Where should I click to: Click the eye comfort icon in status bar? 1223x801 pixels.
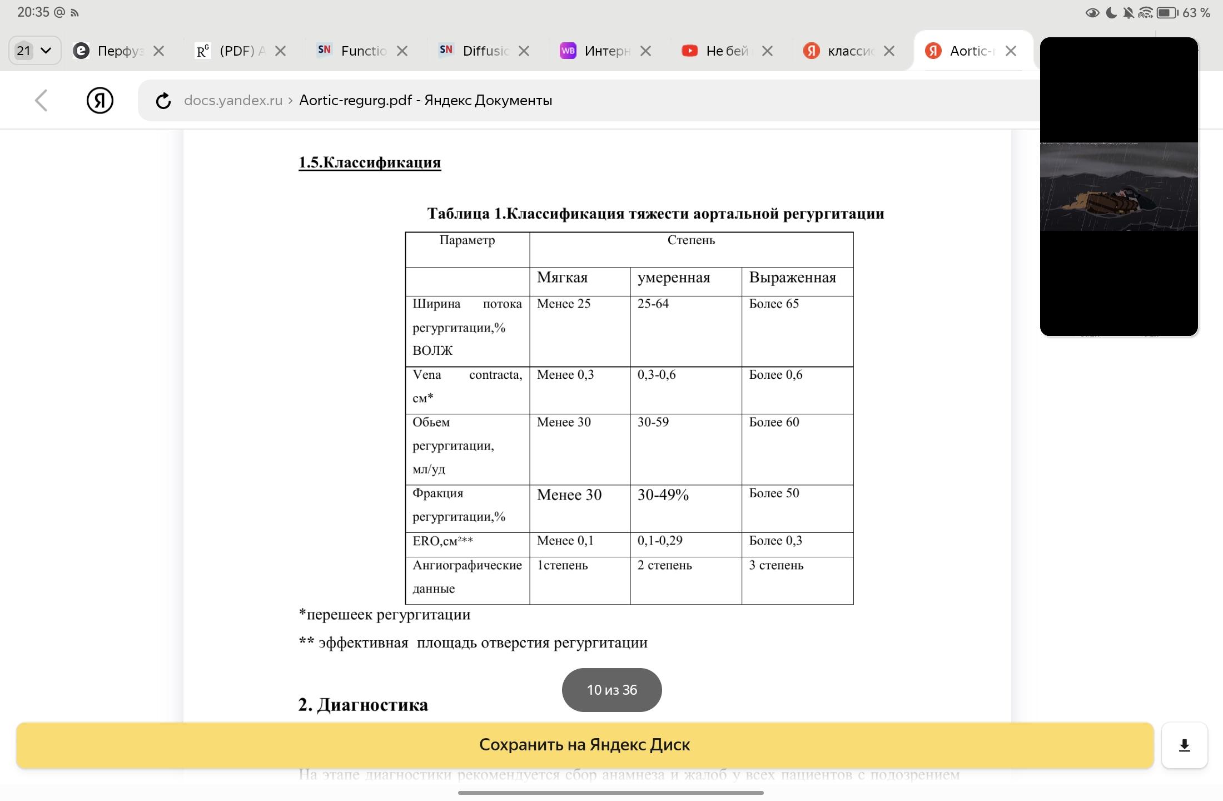pos(1092,13)
